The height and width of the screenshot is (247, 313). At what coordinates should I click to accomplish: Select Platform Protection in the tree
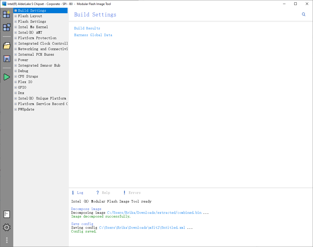pyautogui.click(x=37, y=38)
